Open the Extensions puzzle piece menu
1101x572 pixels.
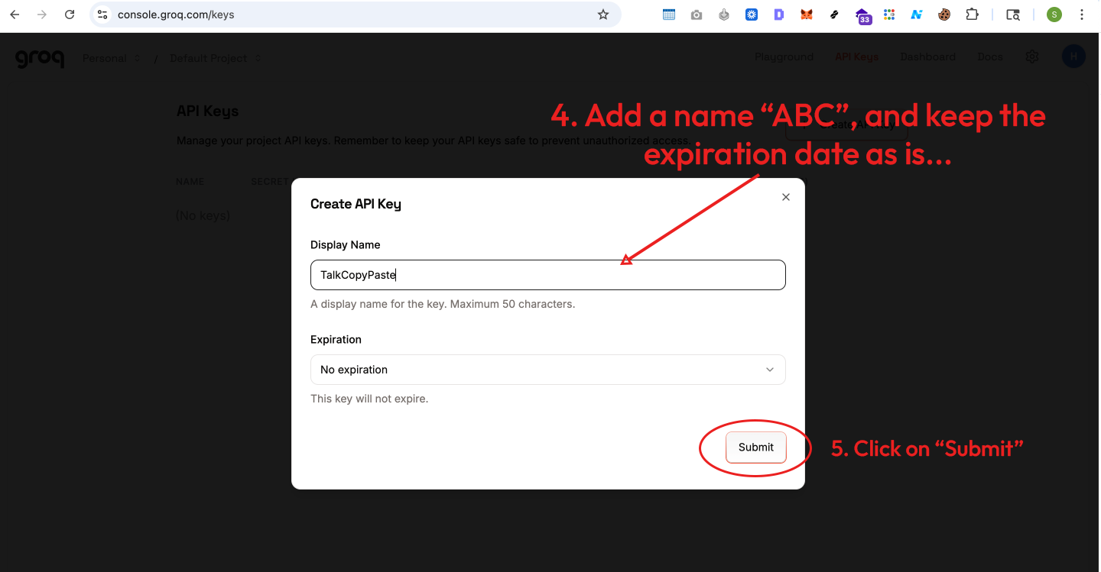point(972,15)
